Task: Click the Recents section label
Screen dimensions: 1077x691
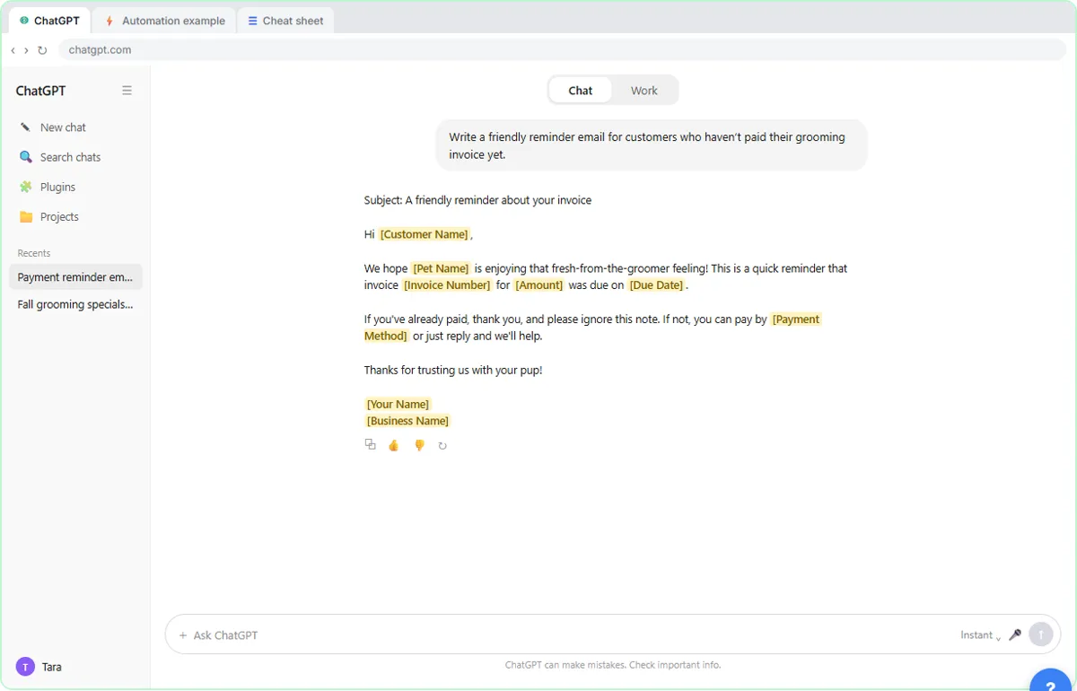Action: [34, 253]
